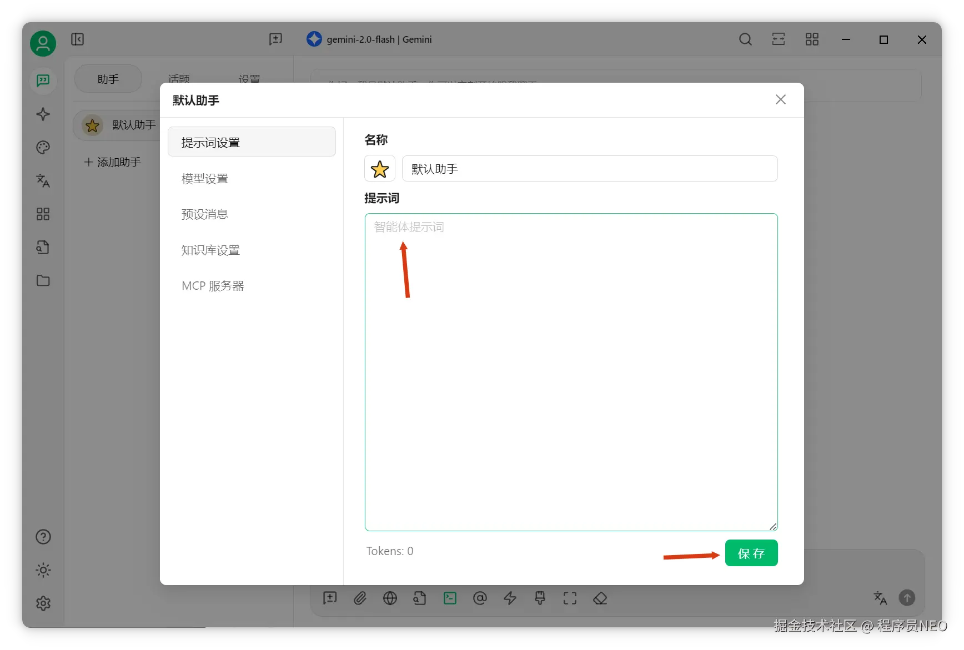Click the 名称 input field with 默认助手
964x650 pixels.
point(590,169)
